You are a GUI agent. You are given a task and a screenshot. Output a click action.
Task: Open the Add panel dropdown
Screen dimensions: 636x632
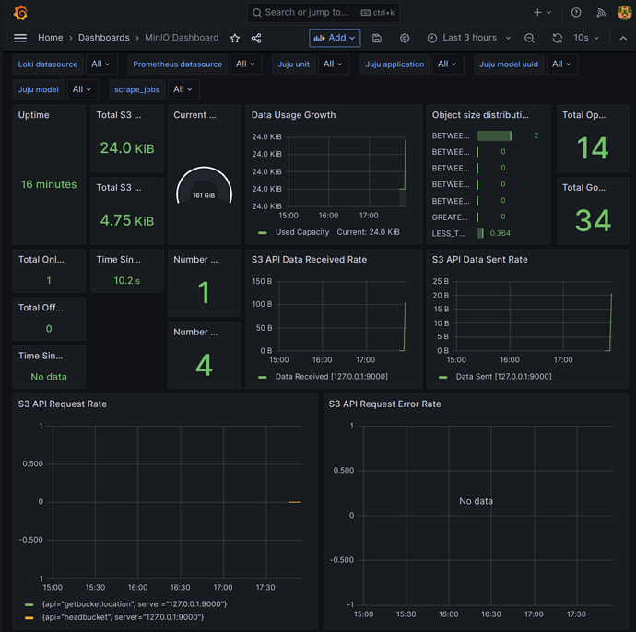[335, 38]
